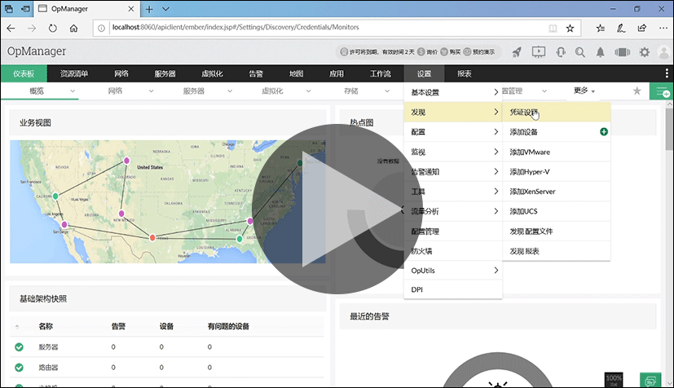Open the headset support icon
This screenshot has height=388, width=674.
tap(561, 52)
